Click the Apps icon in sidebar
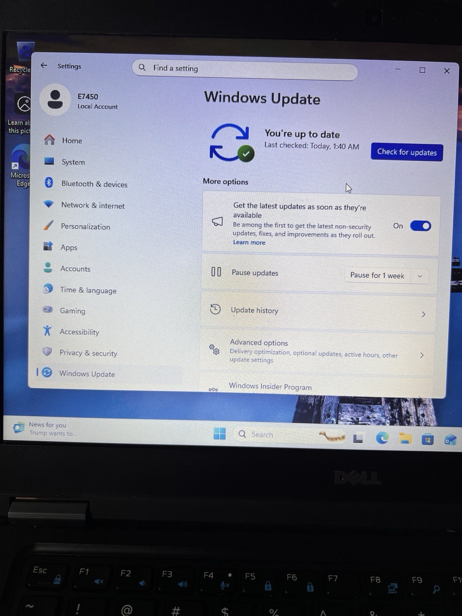This screenshot has height=616, width=462. click(x=48, y=246)
